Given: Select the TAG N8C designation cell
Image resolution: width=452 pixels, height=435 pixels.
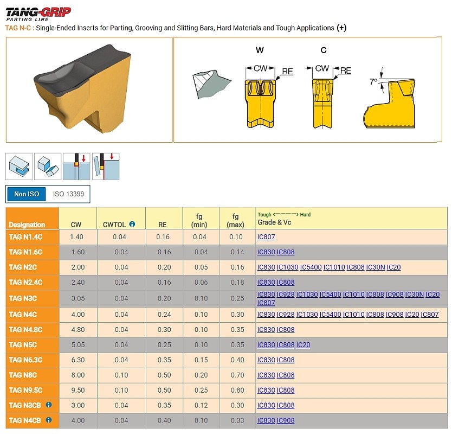Looking at the screenshot, I should coord(33,375).
